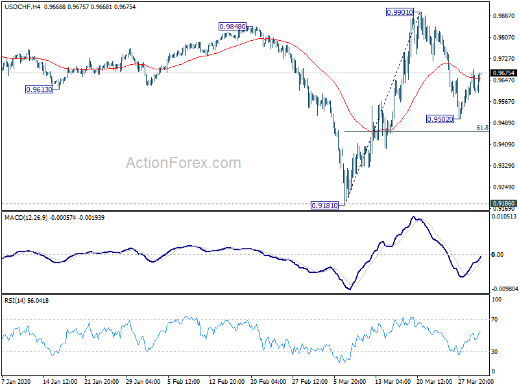Click the RSI axis level 30
Viewport: 519px width, 389px height.
(x=494, y=352)
